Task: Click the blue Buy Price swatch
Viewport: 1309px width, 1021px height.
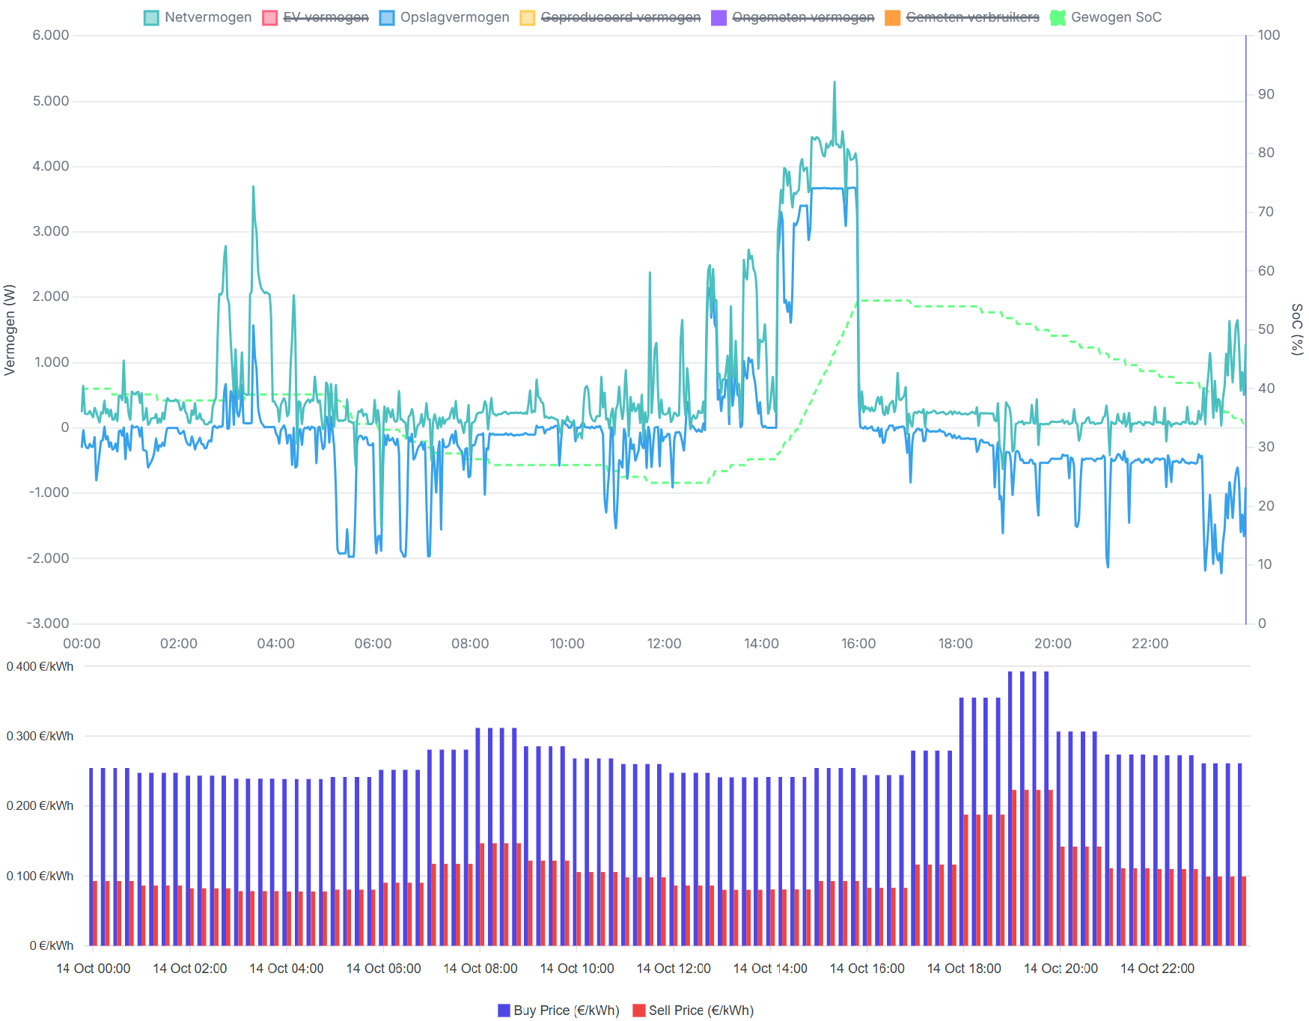Action: click(x=504, y=1011)
